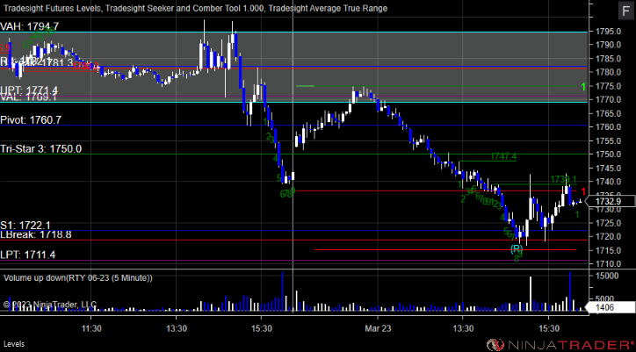Click the Mar 23 date axis label

point(378,328)
